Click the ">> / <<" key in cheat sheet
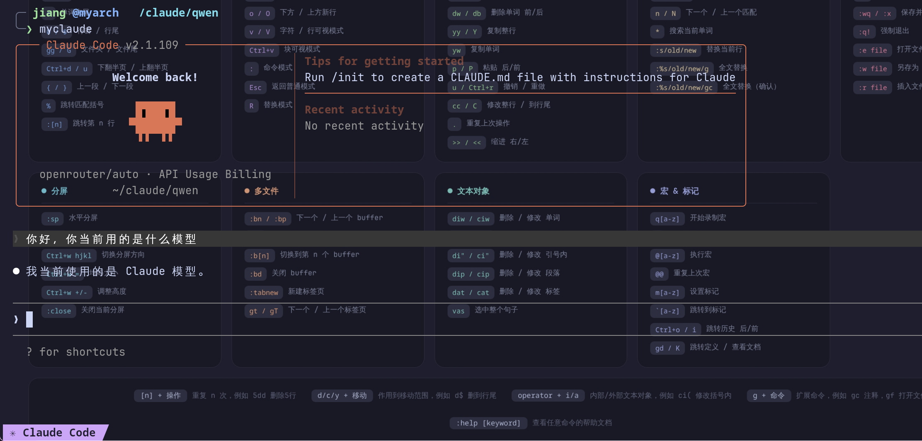The image size is (922, 441). point(467,142)
